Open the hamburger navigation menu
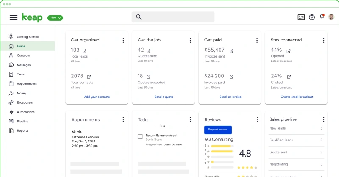 14,17
